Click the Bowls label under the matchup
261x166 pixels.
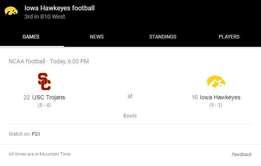(130, 116)
